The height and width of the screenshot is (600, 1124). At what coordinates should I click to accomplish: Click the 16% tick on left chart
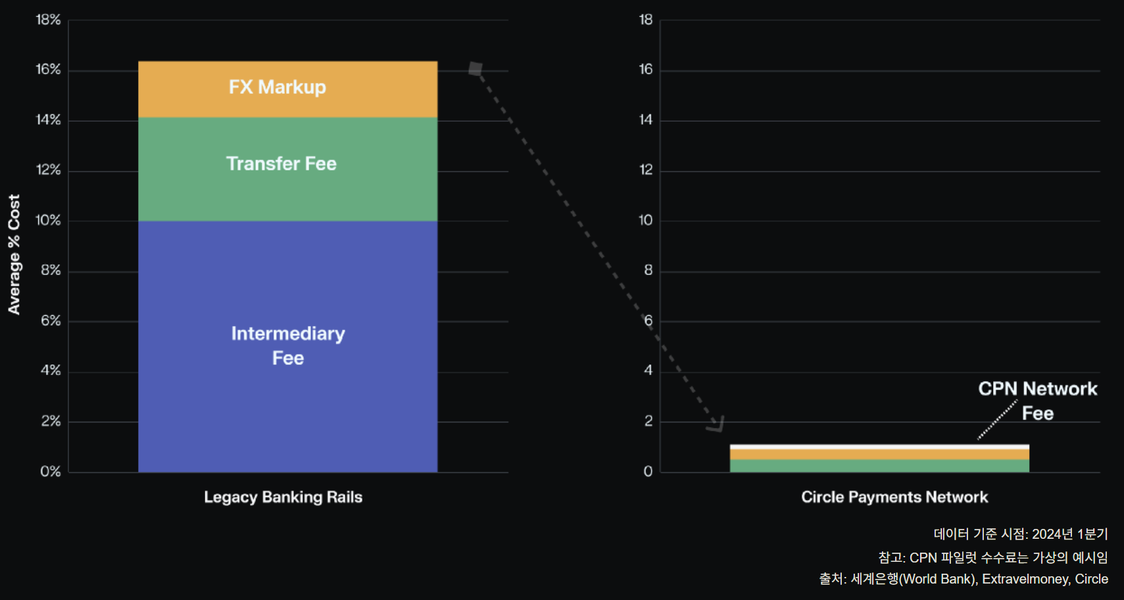coord(48,69)
